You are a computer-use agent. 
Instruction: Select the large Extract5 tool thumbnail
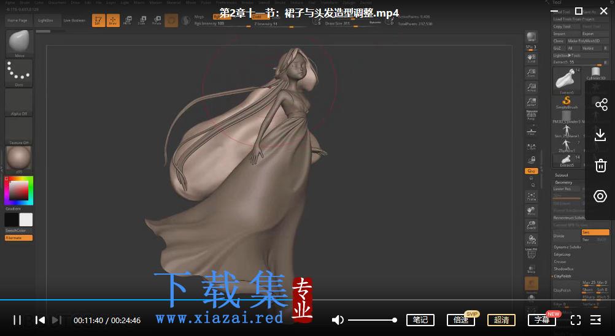point(567,81)
